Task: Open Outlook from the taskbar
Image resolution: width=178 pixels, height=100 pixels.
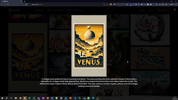Action: tap(66, 98)
